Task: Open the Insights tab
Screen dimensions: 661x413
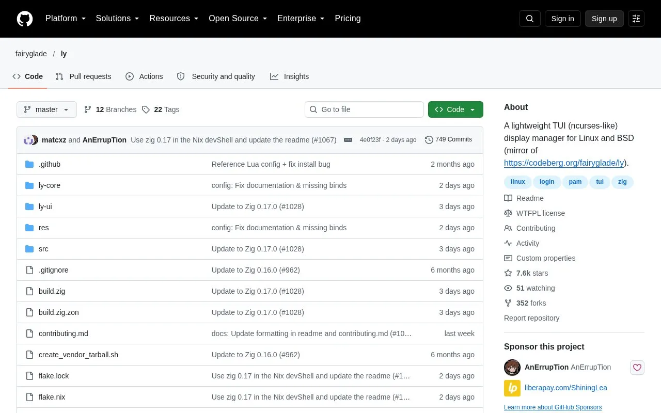Action: [x=289, y=76]
